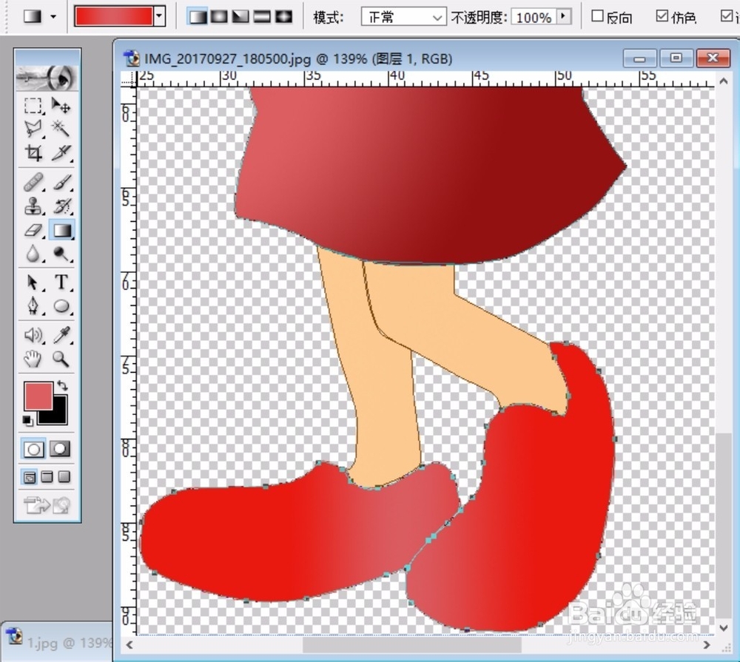Select the History Brush tool
The width and height of the screenshot is (740, 662).
[x=61, y=206]
